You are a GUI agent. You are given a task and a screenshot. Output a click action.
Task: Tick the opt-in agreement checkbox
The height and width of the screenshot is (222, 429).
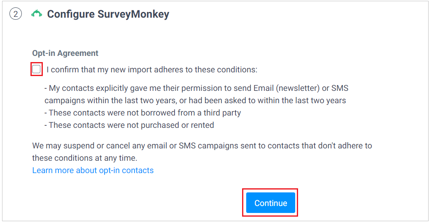tap(36, 69)
